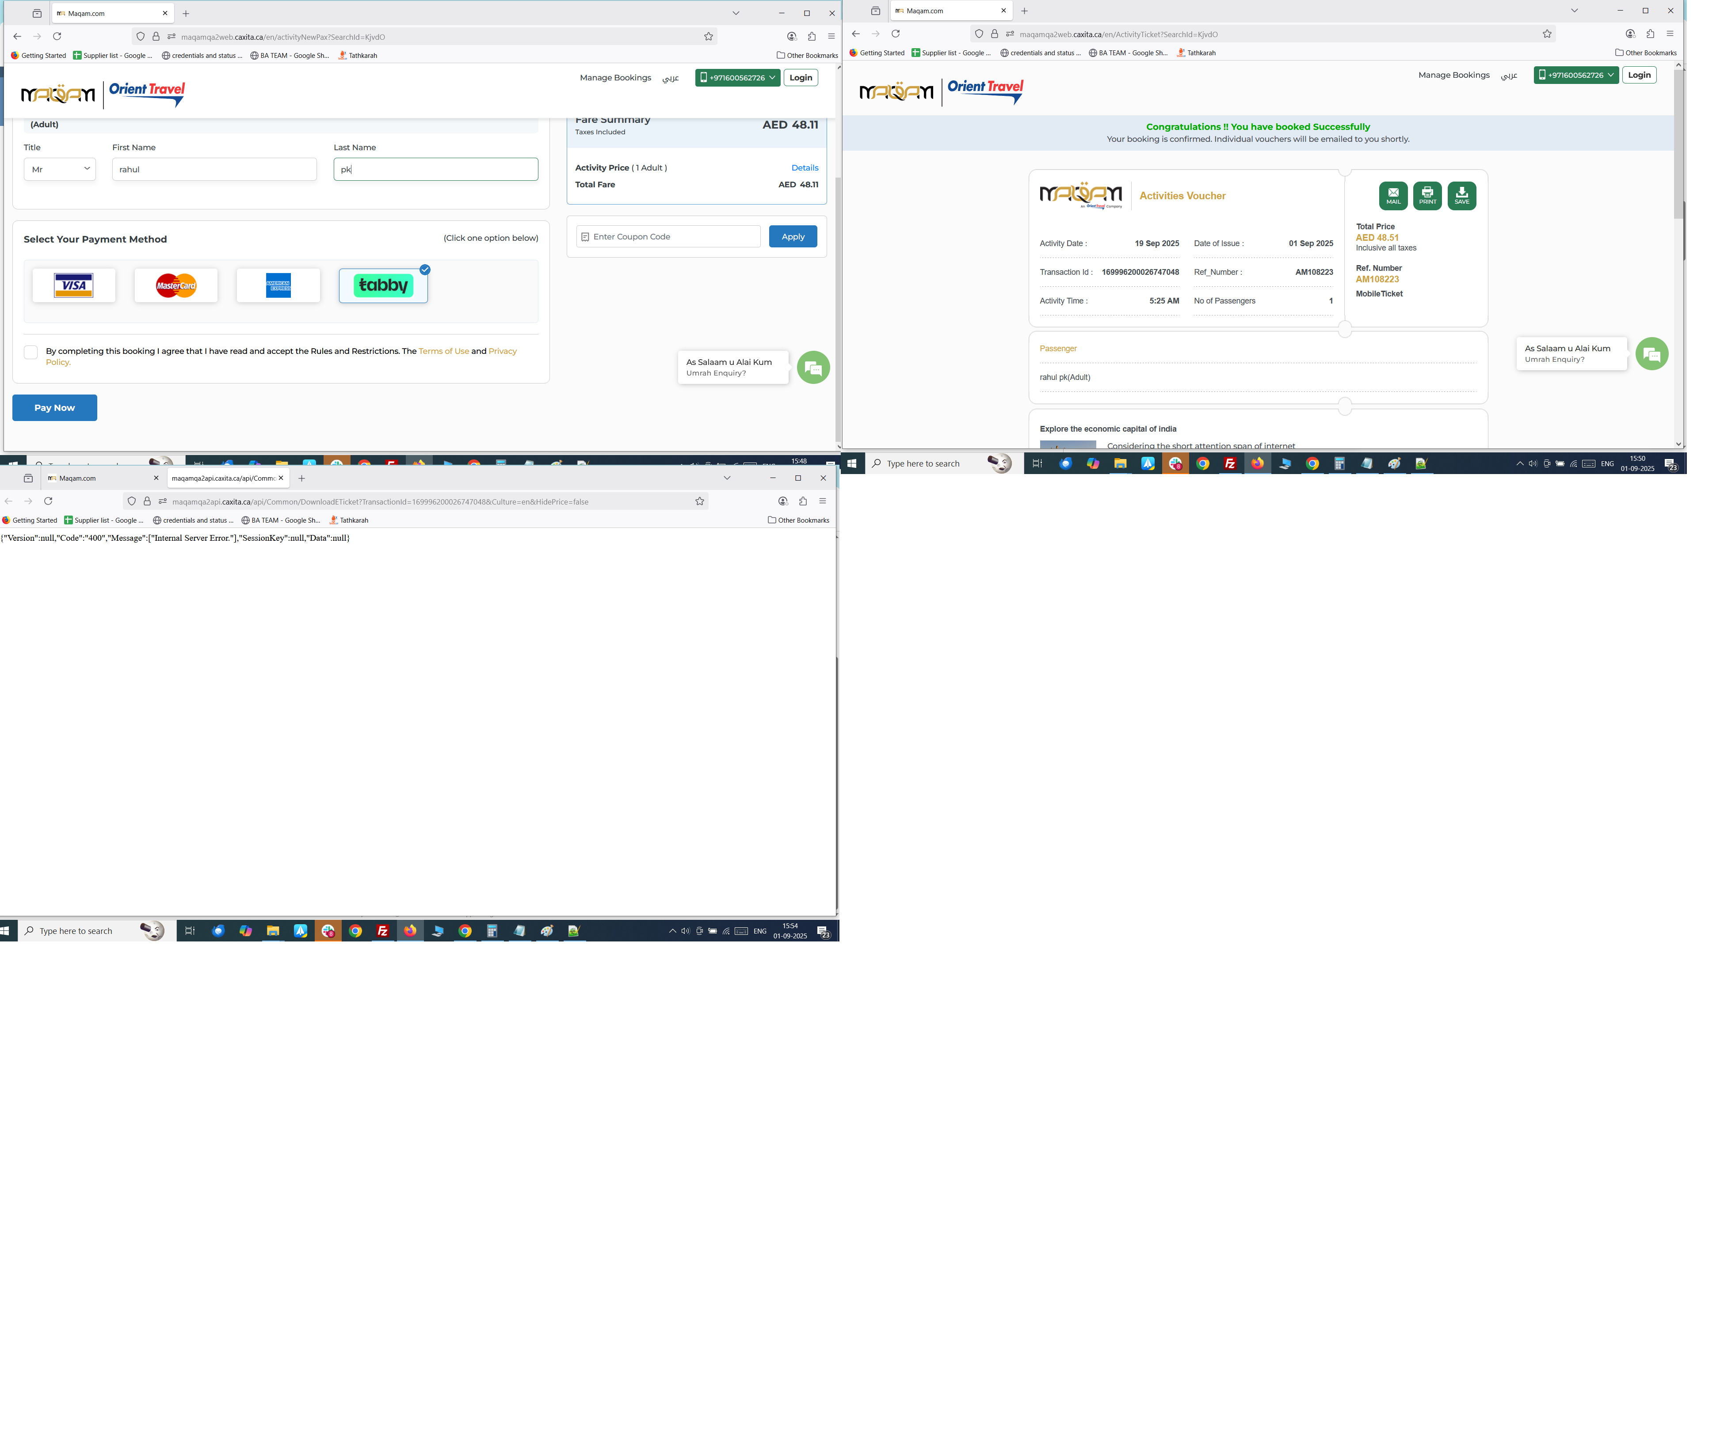Click the Apply coupon button

[792, 236]
